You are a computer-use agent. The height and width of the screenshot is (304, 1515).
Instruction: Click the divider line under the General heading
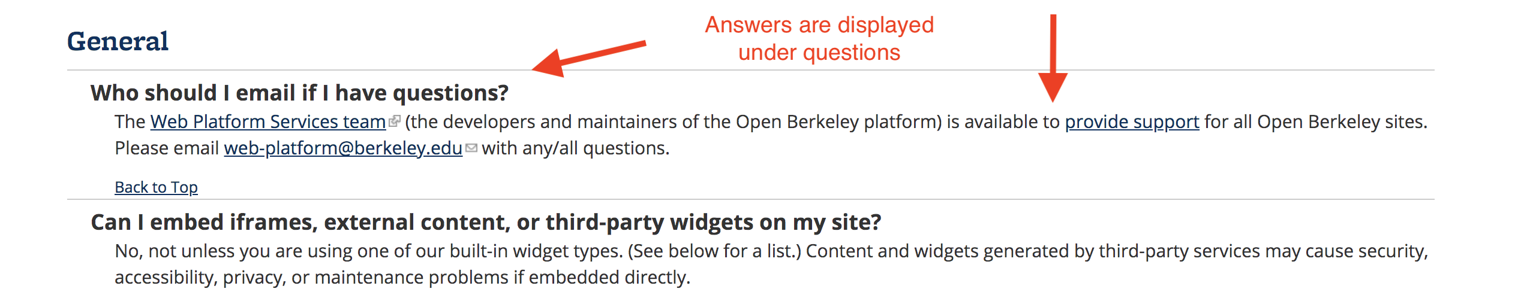click(750, 70)
